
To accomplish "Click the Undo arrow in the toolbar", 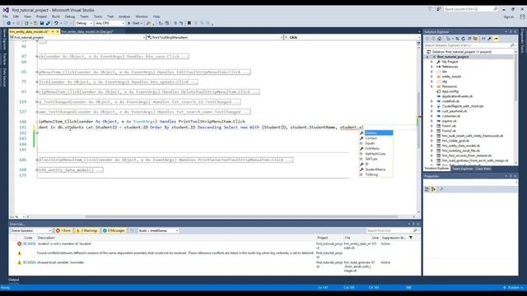I will [x=56, y=23].
